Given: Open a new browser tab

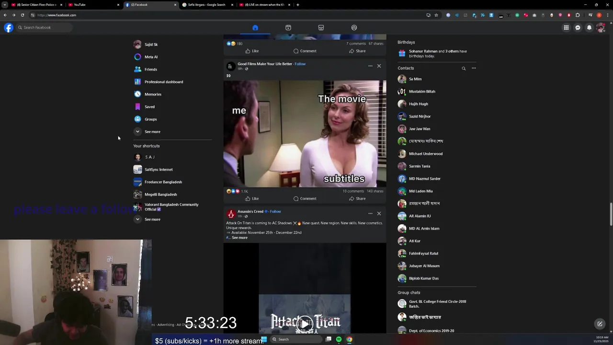Looking at the screenshot, I should 298,5.
